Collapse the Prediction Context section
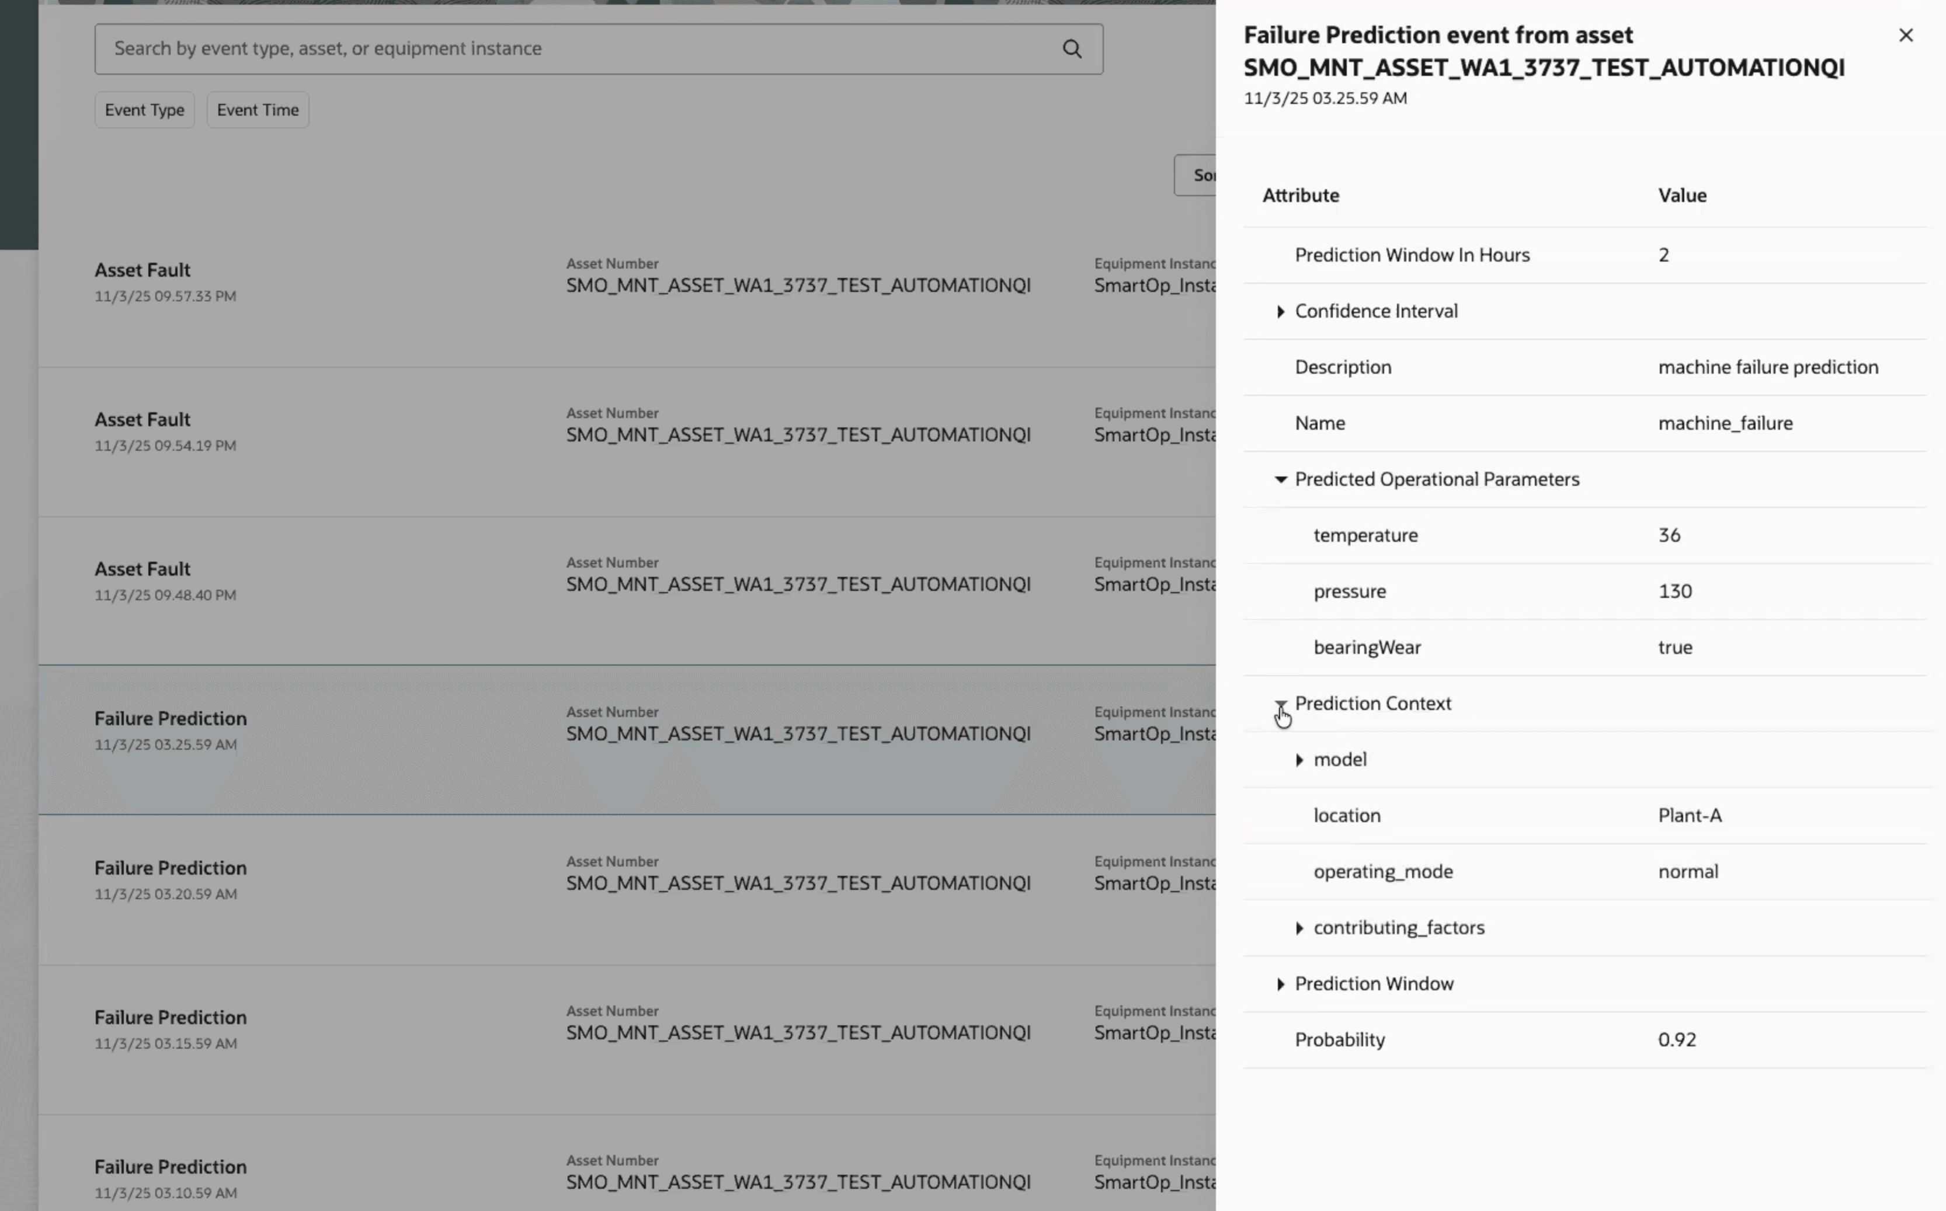This screenshot has width=1946, height=1211. (x=1280, y=704)
